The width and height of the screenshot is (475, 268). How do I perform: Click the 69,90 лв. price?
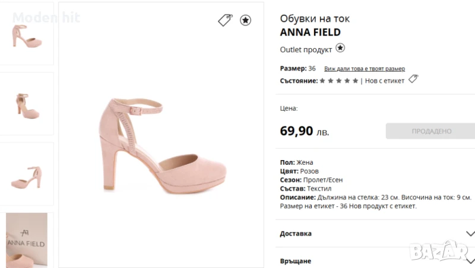point(304,131)
